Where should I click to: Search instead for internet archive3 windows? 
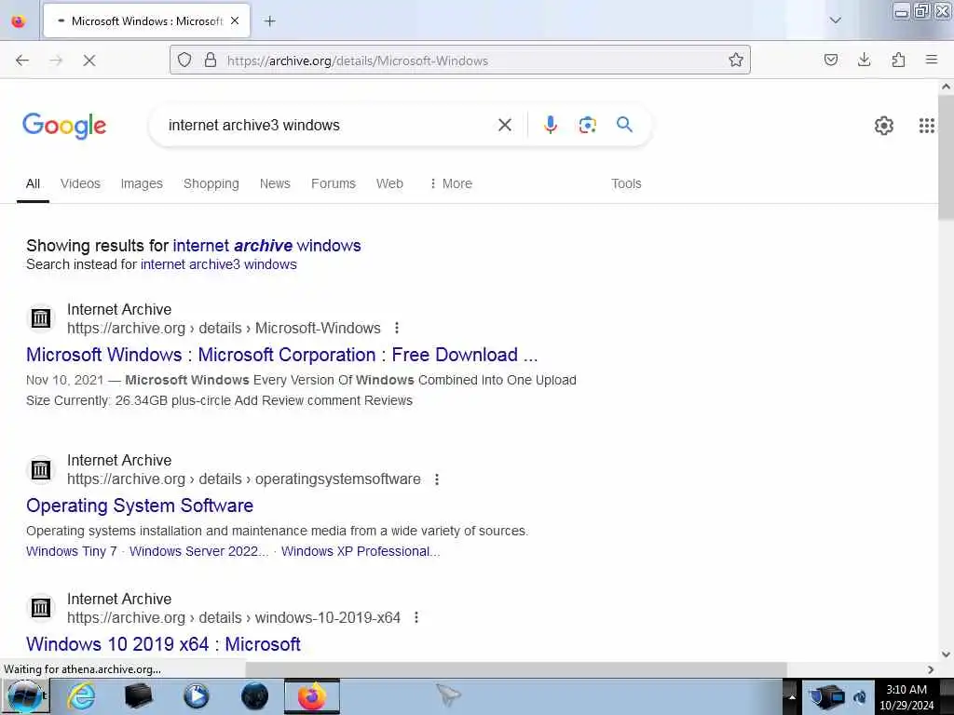pyautogui.click(x=218, y=264)
